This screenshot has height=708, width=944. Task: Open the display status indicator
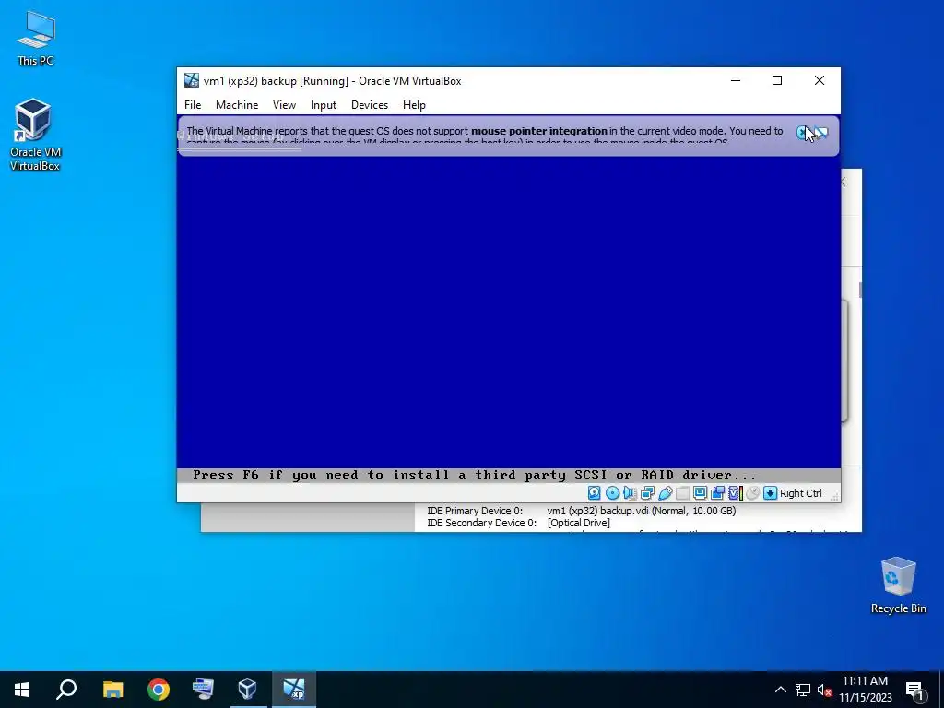[701, 493]
